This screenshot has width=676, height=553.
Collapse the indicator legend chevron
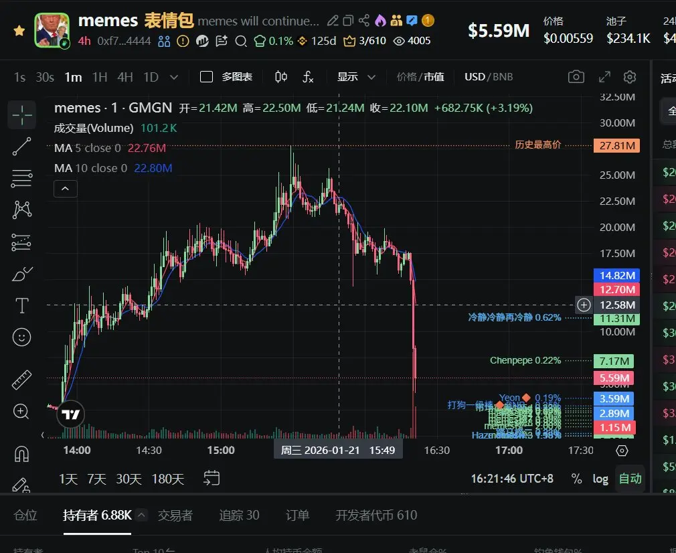66,189
